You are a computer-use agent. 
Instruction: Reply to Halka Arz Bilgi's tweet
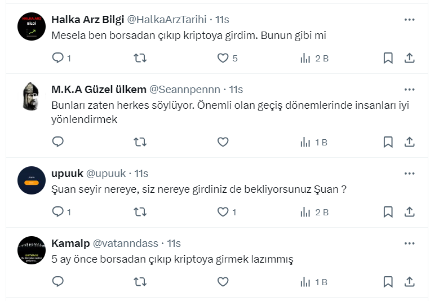click(58, 58)
